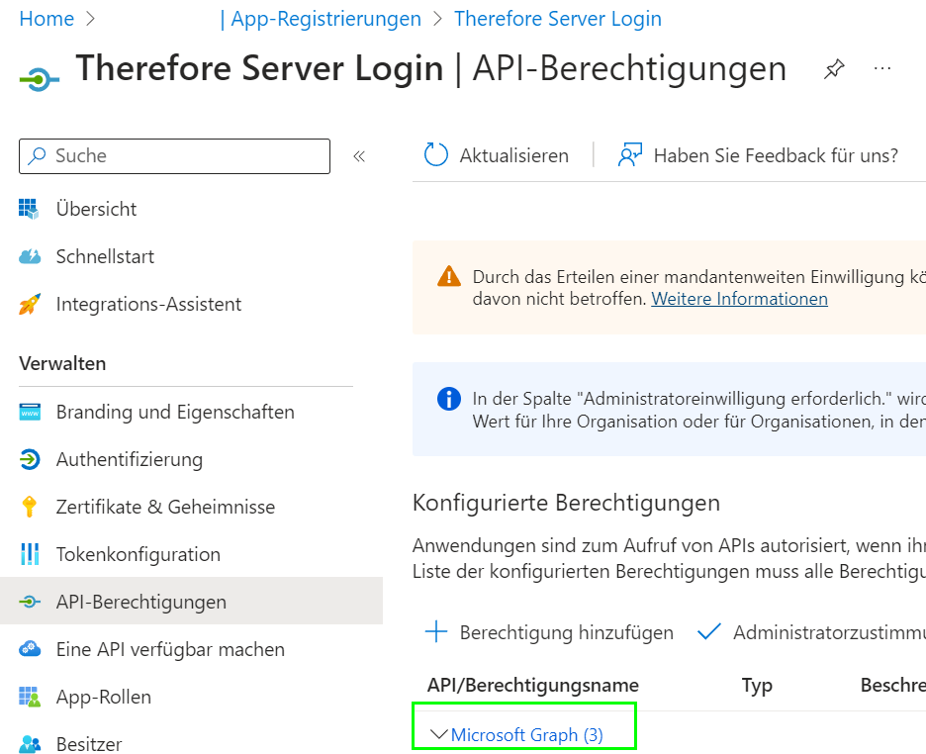The width and height of the screenshot is (926, 754).
Task: Click the Übersicht icon in sidebar
Action: (x=29, y=209)
